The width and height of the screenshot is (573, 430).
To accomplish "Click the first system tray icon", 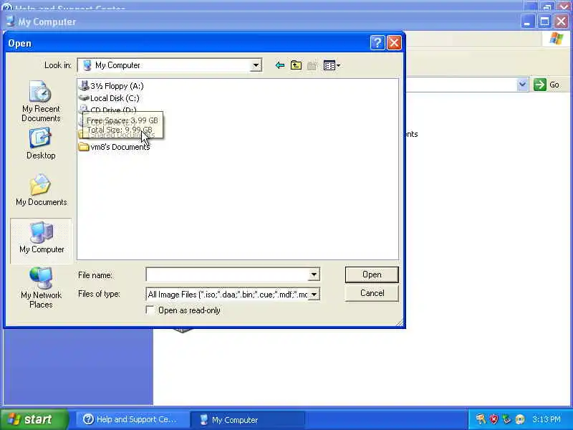I will (x=481, y=419).
